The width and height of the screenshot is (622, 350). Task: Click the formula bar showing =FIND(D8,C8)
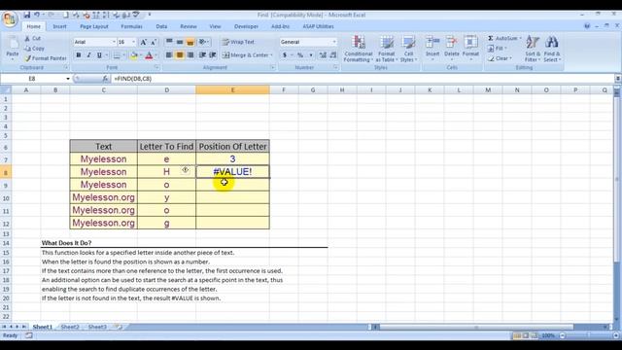coord(363,79)
